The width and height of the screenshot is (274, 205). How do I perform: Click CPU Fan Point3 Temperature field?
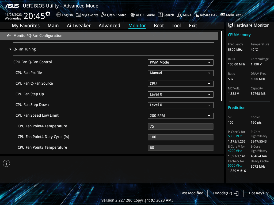pos(181,148)
